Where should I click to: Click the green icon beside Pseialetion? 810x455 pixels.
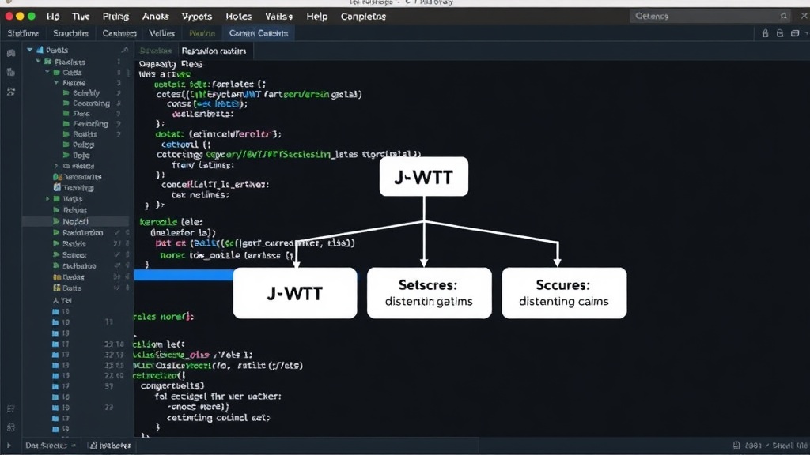[57, 233]
